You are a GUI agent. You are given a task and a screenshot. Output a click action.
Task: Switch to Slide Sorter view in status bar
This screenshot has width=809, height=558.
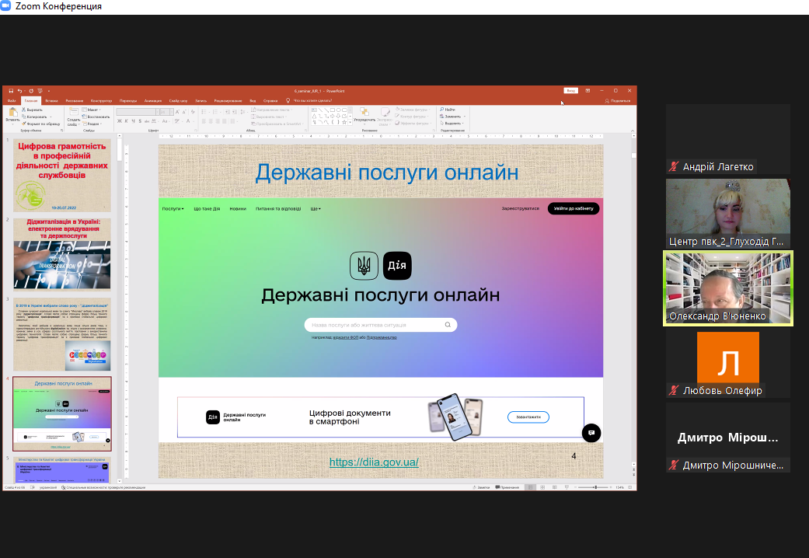[542, 487]
